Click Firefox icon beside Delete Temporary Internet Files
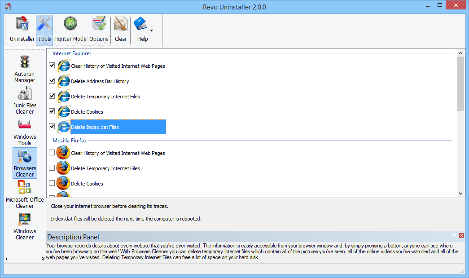This screenshot has width=469, height=278. tap(63, 168)
